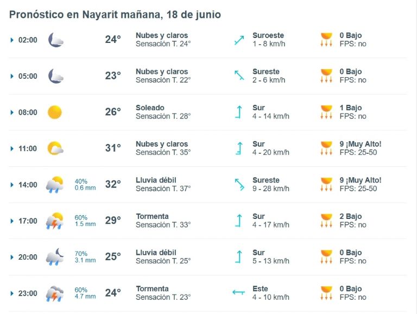This screenshot has width=417, height=314.
Task: Expand the 02:00 forecast row arrow
Action: point(12,40)
